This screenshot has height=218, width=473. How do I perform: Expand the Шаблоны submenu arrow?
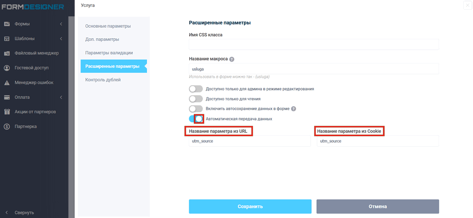point(61,38)
